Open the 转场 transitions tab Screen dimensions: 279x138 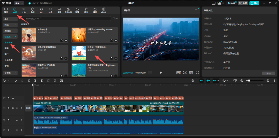pos(50,10)
